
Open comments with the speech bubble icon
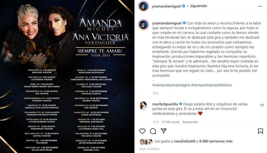[x=153, y=131]
